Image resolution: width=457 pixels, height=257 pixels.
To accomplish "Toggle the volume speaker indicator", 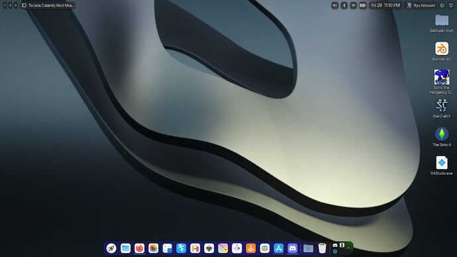I will coord(334,5).
